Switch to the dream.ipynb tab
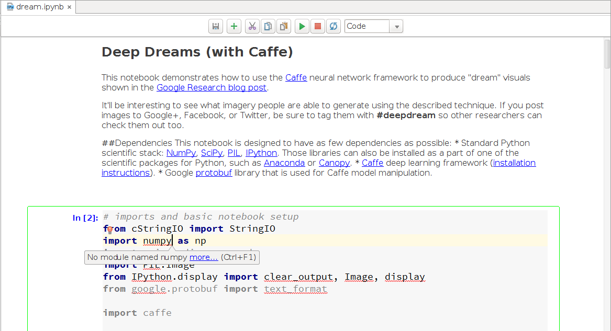 click(39, 7)
